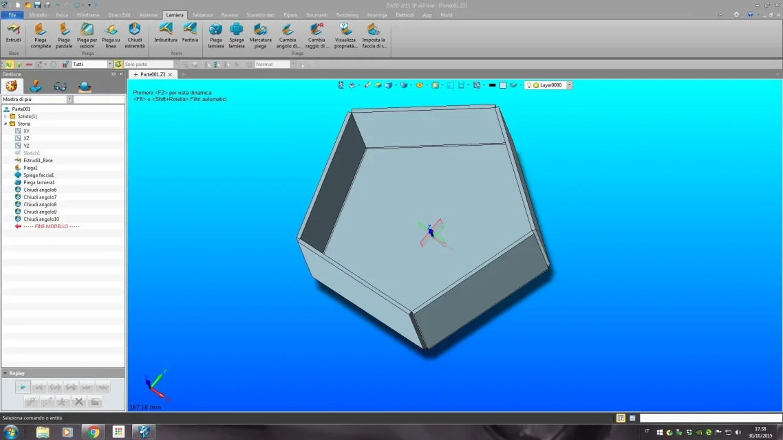Add a new document tab with plus
783x440 pixels.
(x=183, y=75)
